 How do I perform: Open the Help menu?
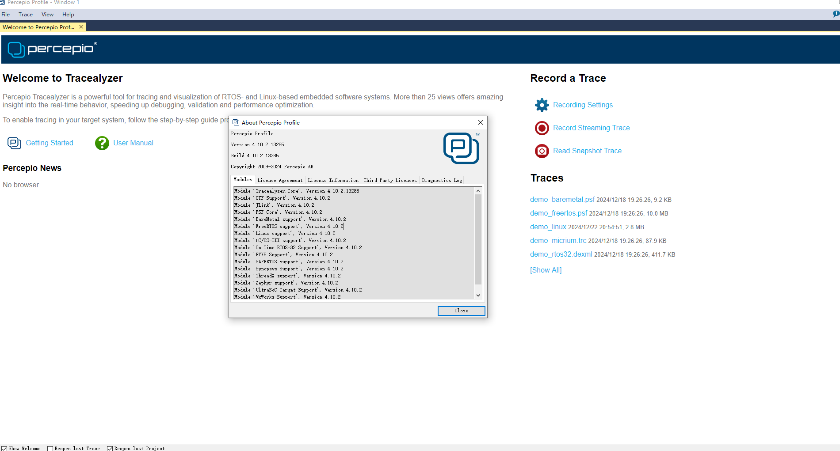(68, 15)
